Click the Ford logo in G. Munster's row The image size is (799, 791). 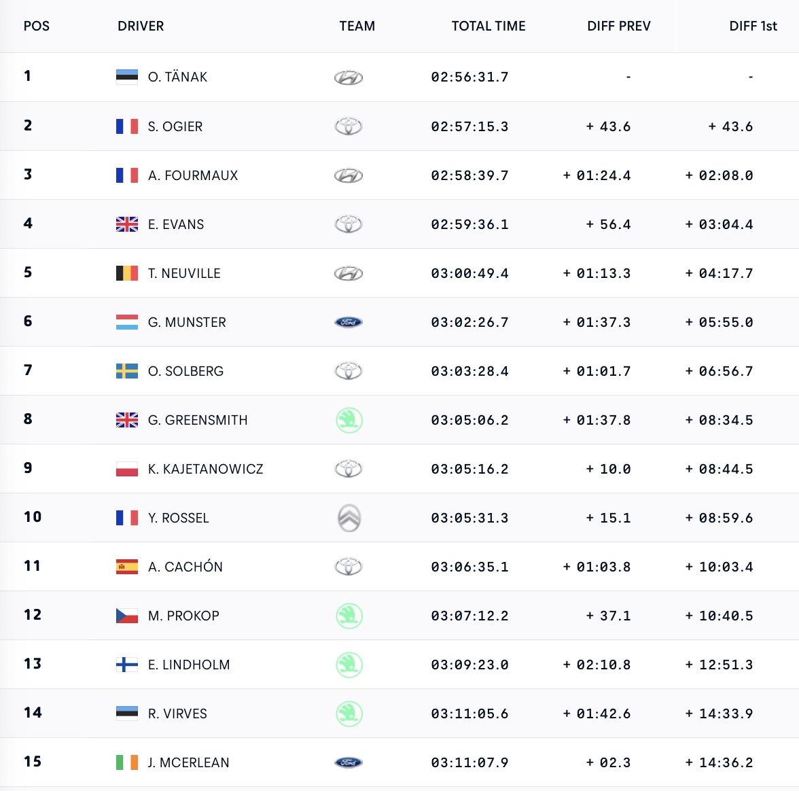[x=349, y=322]
